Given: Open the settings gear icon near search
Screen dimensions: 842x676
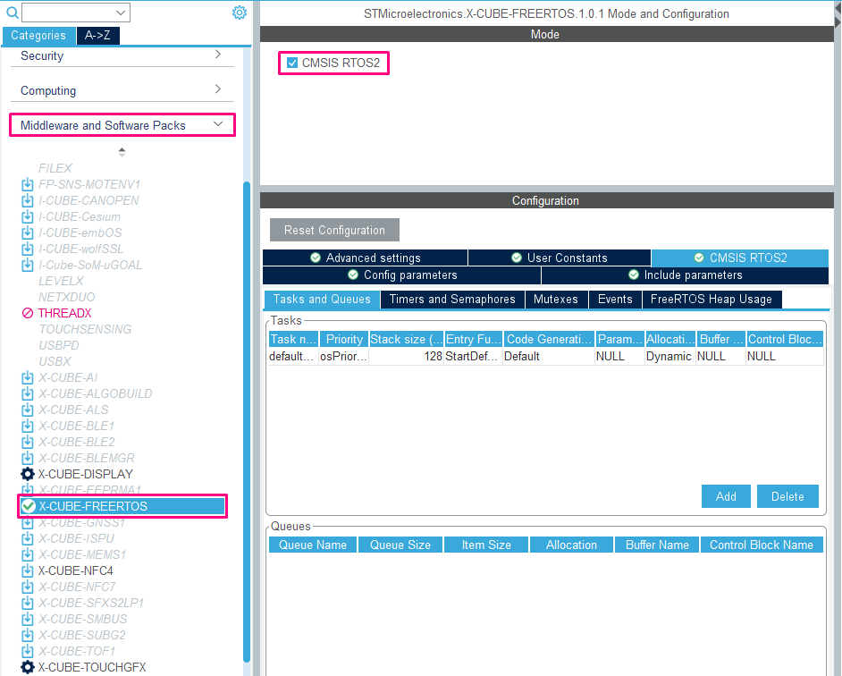Looking at the screenshot, I should click(239, 13).
